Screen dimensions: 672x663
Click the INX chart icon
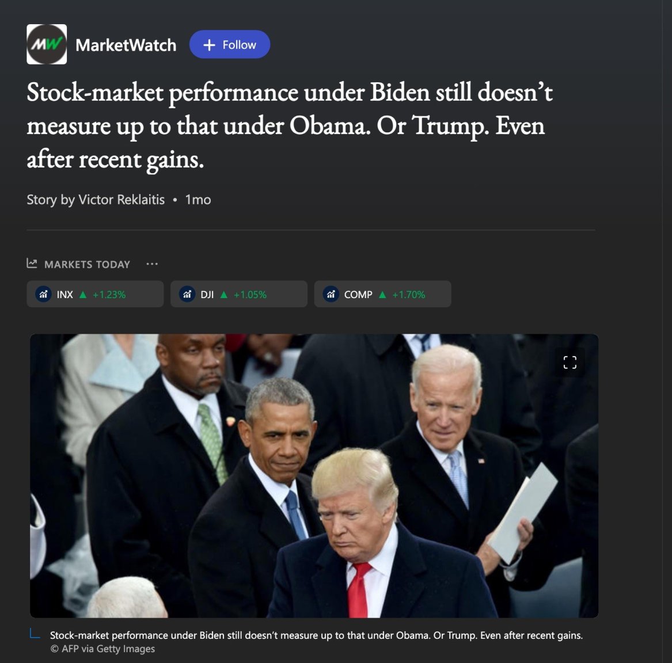pyautogui.click(x=43, y=294)
